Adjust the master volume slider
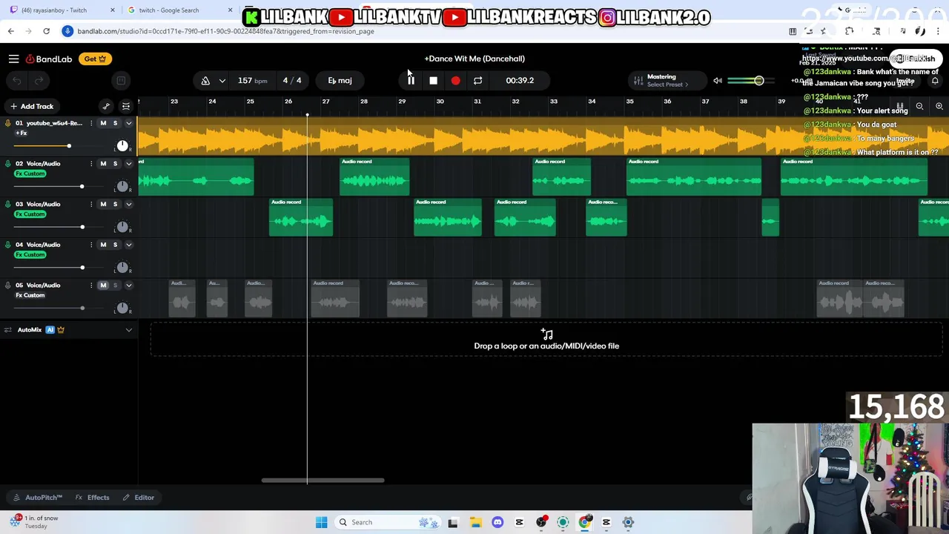This screenshot has width=949, height=534. tap(750, 80)
